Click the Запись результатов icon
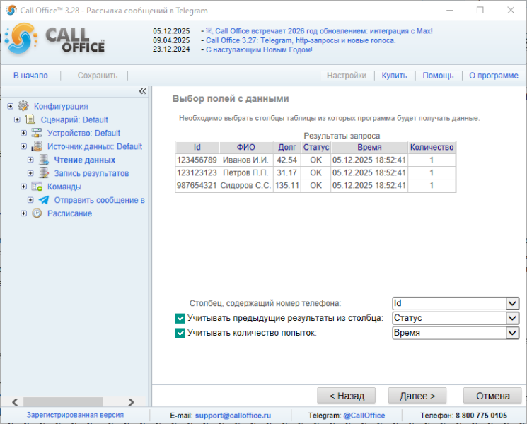This screenshot has height=424, width=527. 44,173
